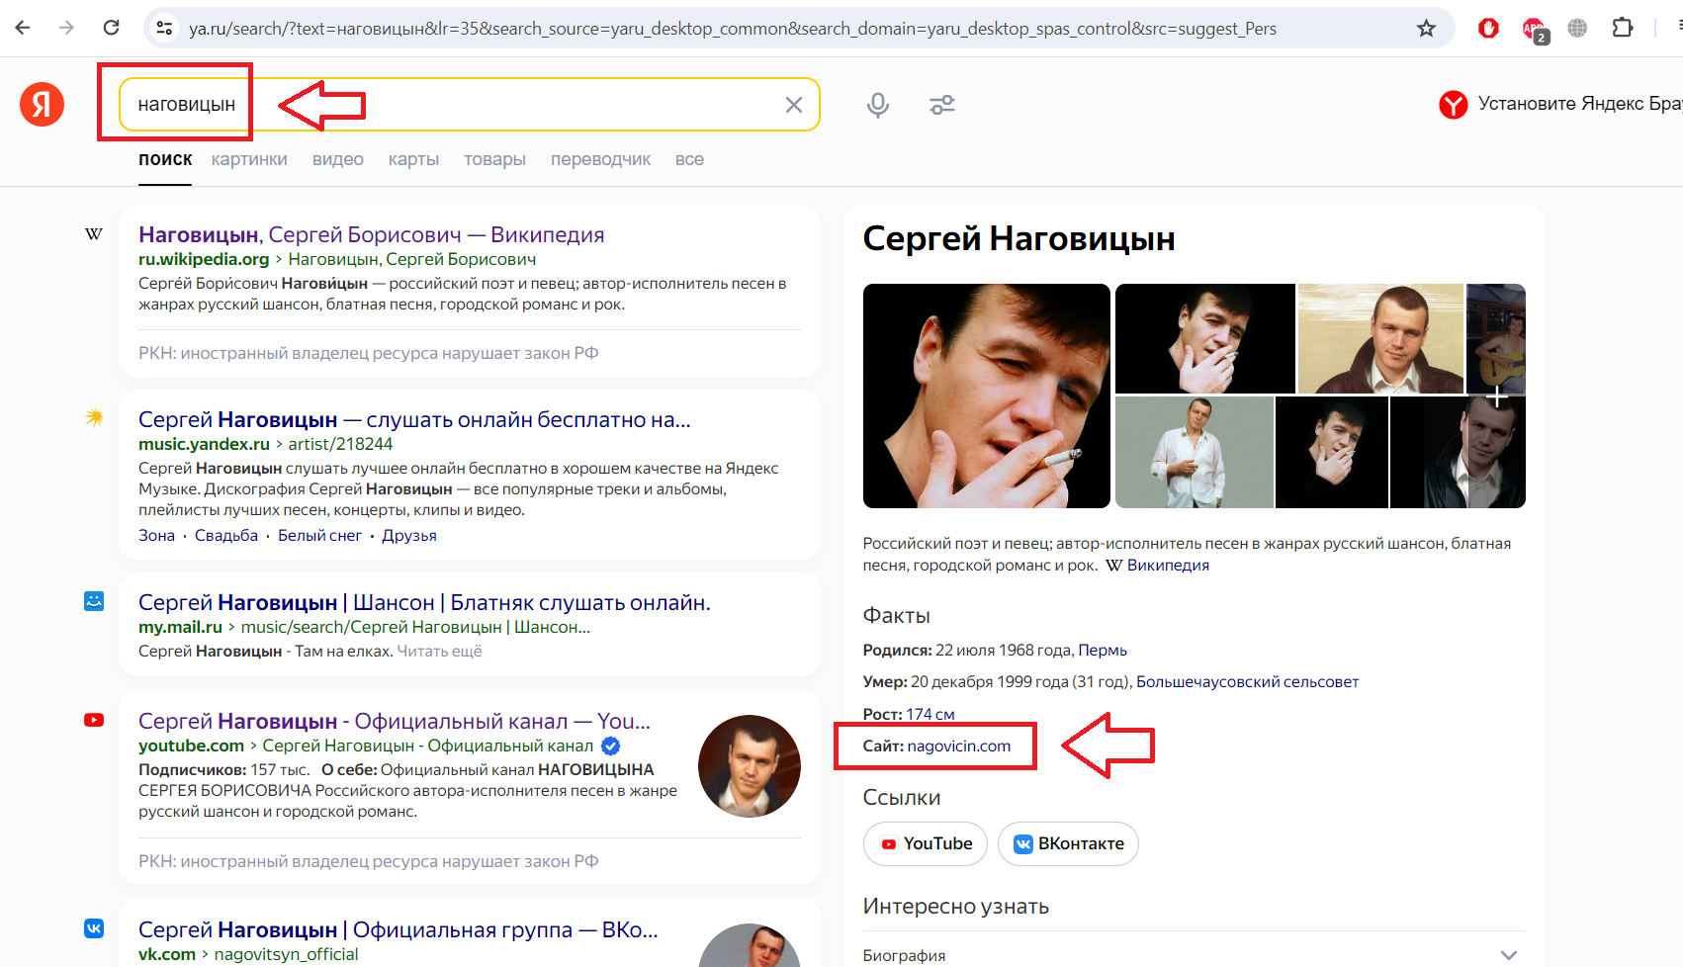Click the Читать ещё link

(439, 651)
